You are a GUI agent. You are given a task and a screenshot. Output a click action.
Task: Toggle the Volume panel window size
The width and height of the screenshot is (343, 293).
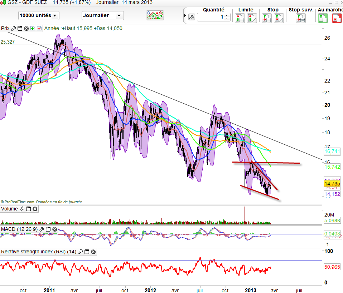(29, 209)
